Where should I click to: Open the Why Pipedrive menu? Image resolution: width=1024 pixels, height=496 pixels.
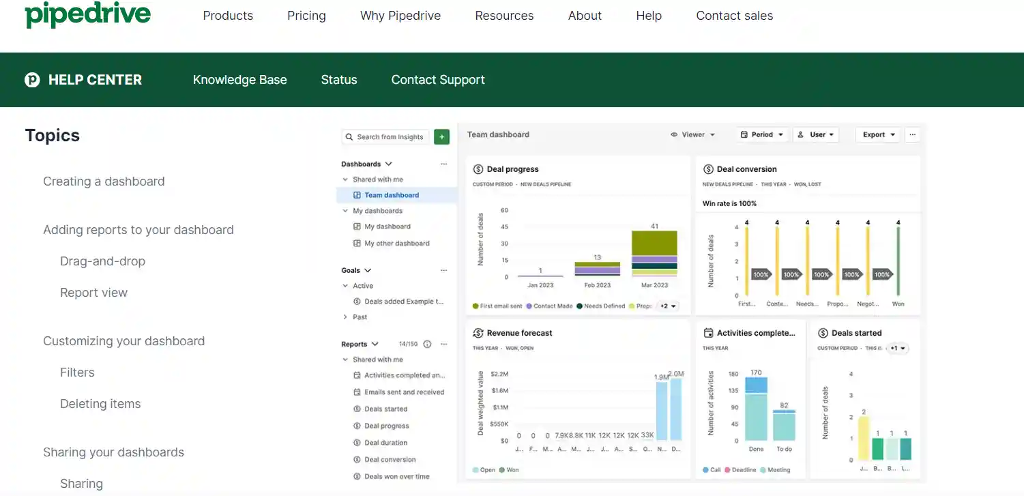tap(400, 16)
